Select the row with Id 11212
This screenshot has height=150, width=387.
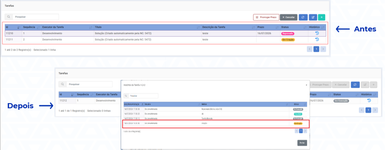218,101
